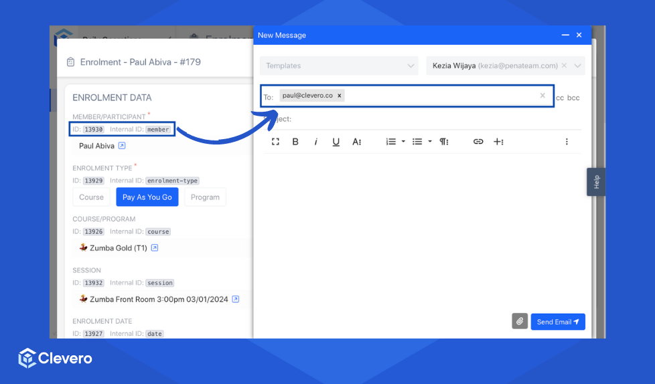Open the Templates dropdown
Screen dimensions: 655x384
pyautogui.click(x=339, y=66)
